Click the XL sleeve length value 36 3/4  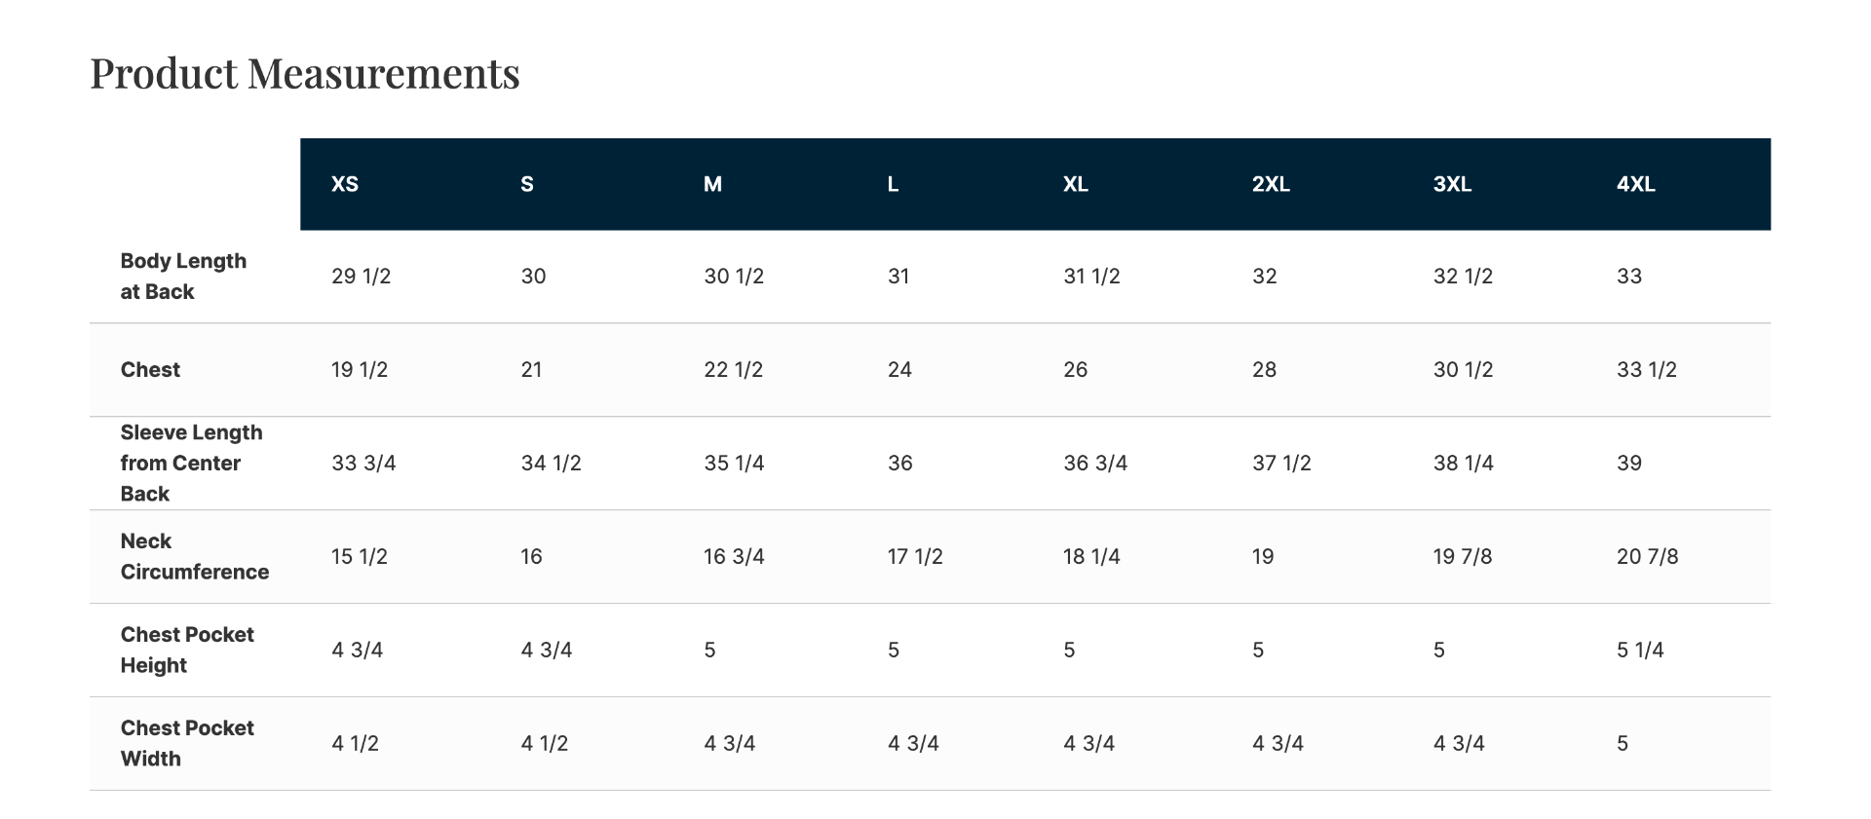pos(1094,464)
